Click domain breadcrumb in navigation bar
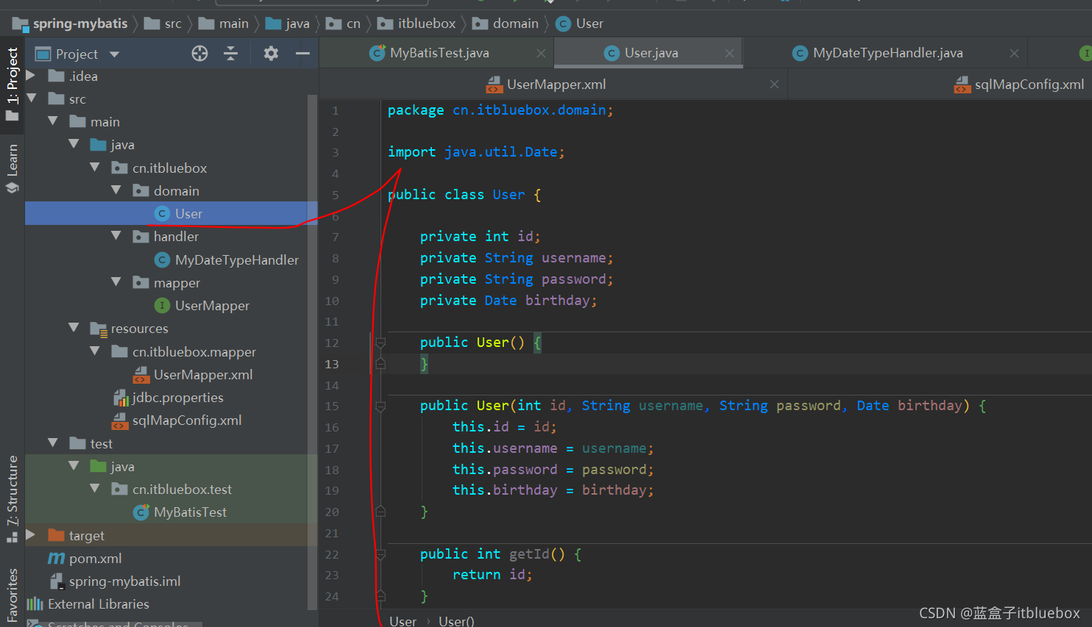The height and width of the screenshot is (627, 1092). coord(506,24)
